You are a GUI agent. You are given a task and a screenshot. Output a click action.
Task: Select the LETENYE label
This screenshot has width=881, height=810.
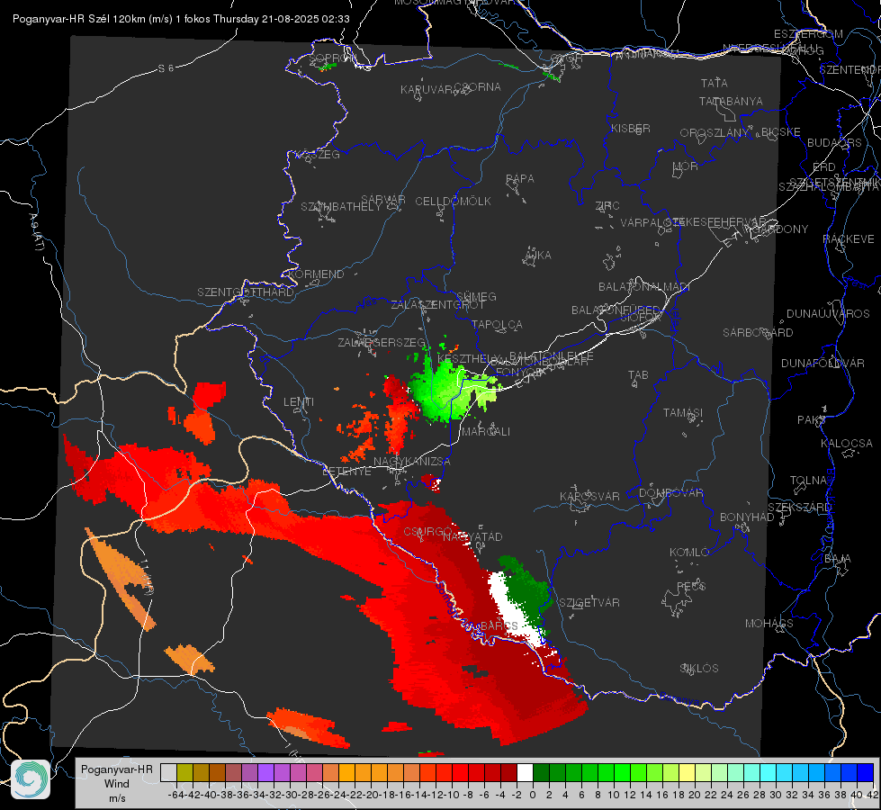[x=346, y=472]
